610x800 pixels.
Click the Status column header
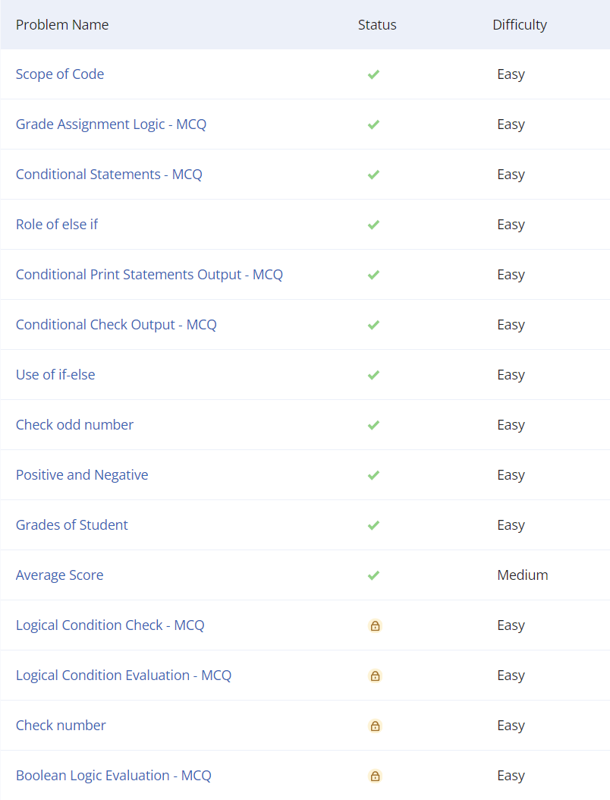tap(377, 24)
